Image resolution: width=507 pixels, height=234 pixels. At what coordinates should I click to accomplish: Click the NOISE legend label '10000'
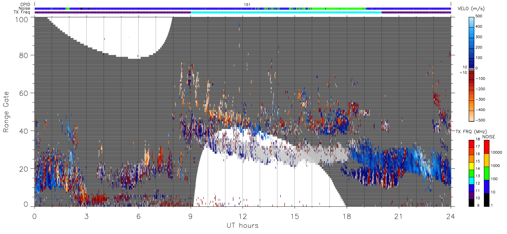pyautogui.click(x=497, y=152)
